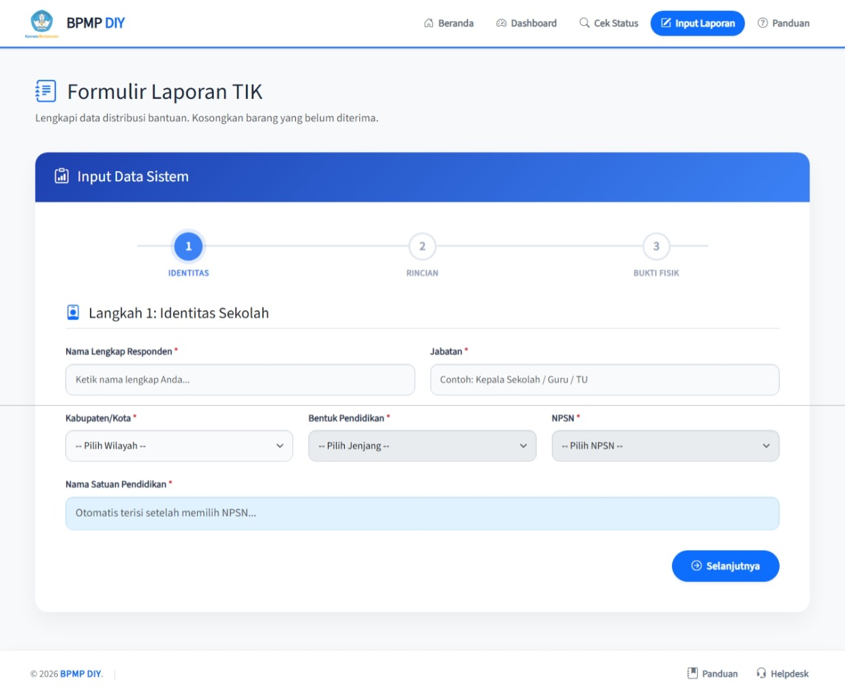Click the edit icon in Input Laporan

tap(666, 23)
